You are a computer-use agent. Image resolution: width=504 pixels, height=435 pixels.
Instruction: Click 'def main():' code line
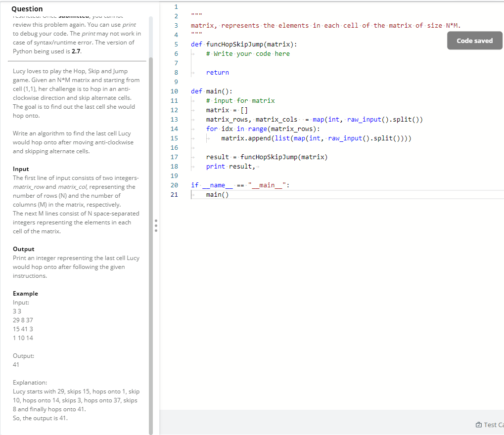pos(212,91)
